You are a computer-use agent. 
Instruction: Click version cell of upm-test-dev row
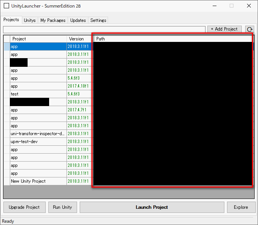[x=79, y=142]
